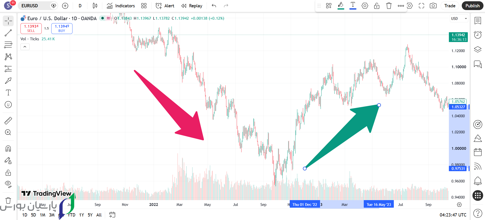The image size is (485, 220).
Task: Select the Text annotation tool
Action: [x=8, y=93]
